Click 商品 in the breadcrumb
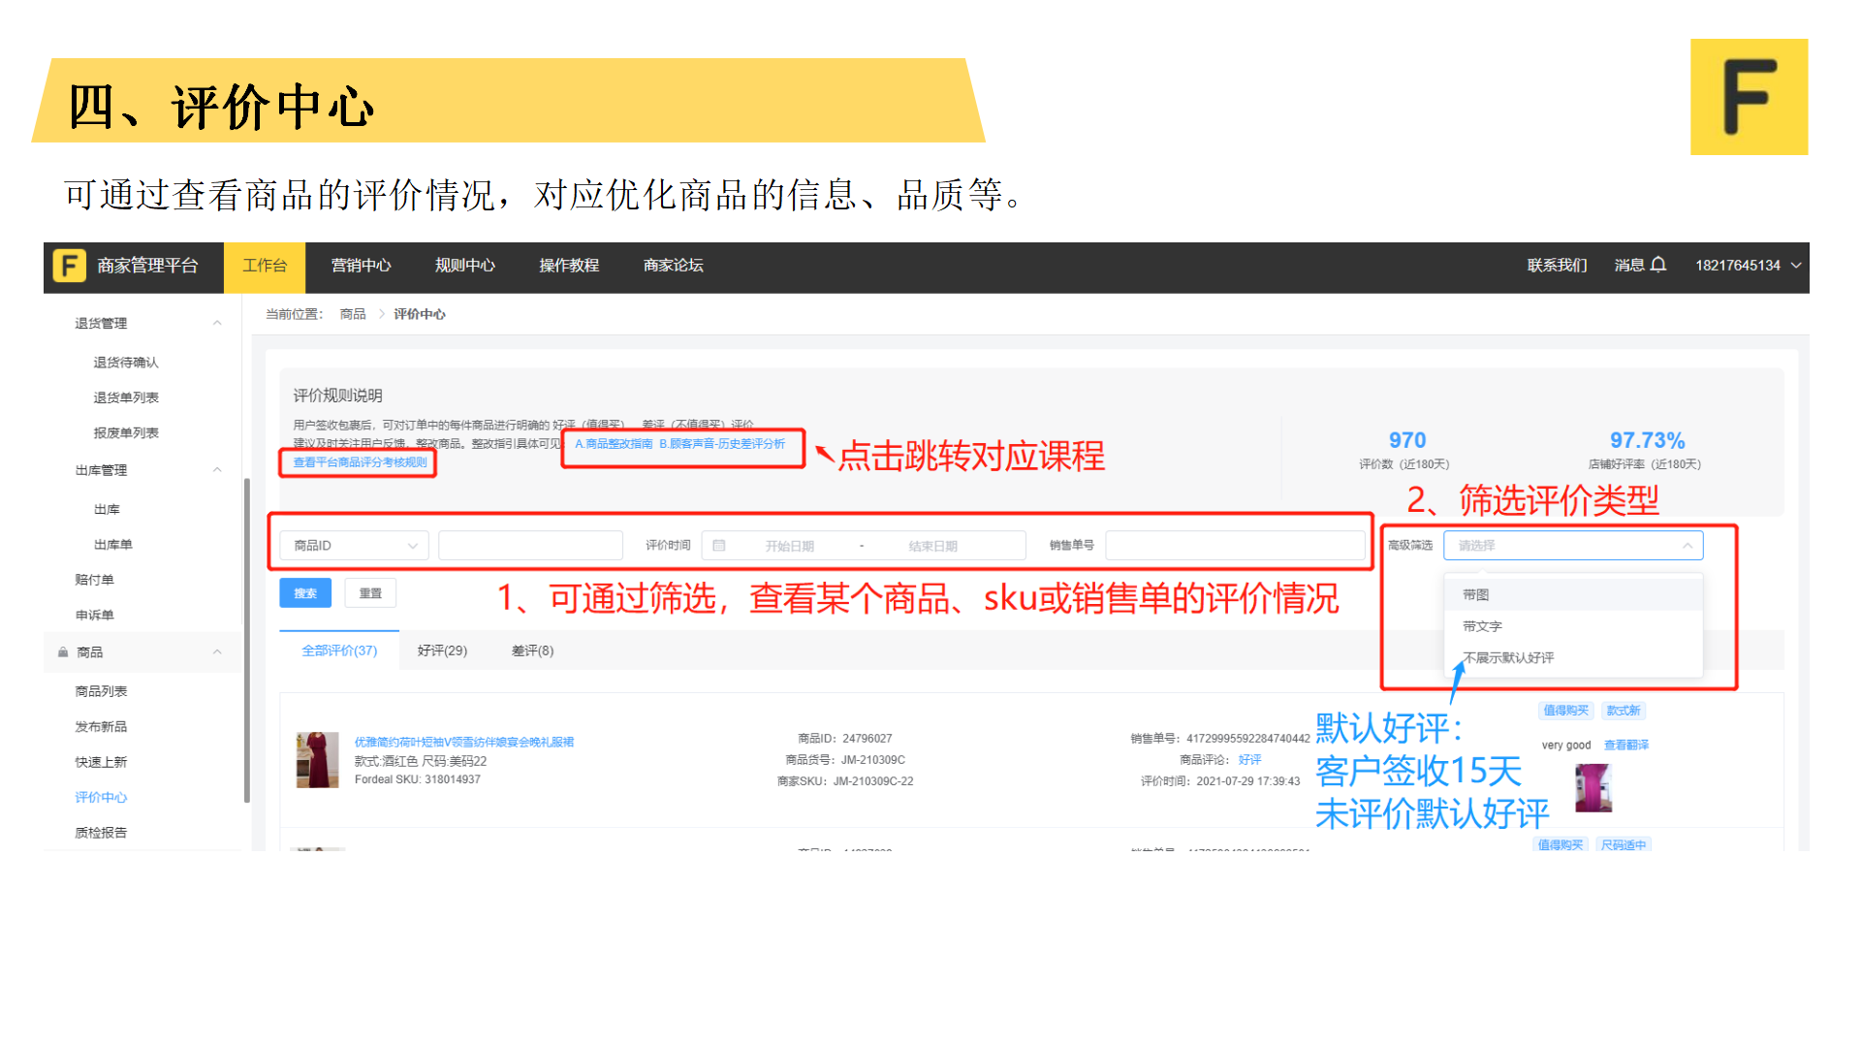The image size is (1861, 1047). point(353,314)
